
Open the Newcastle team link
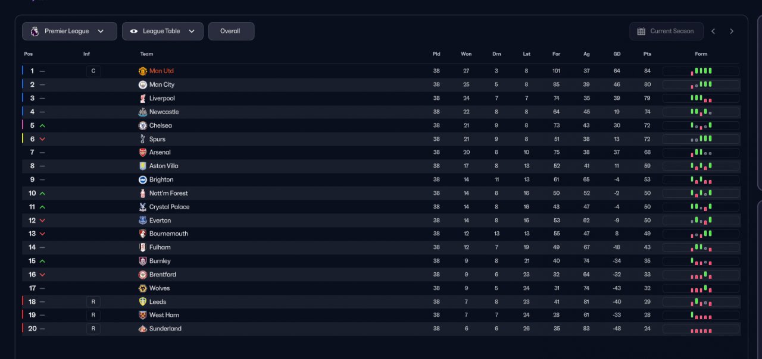coord(164,112)
